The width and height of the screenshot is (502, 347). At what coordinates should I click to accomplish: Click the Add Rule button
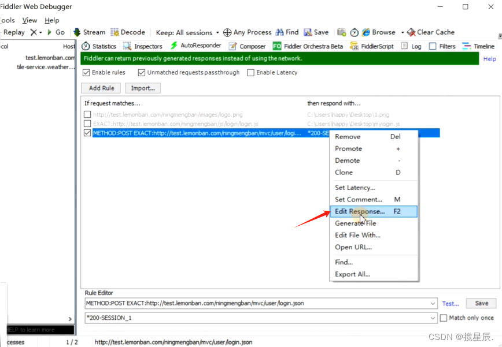coord(101,88)
